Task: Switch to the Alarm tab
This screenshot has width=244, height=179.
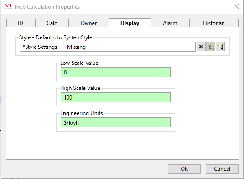Action: coord(170,23)
